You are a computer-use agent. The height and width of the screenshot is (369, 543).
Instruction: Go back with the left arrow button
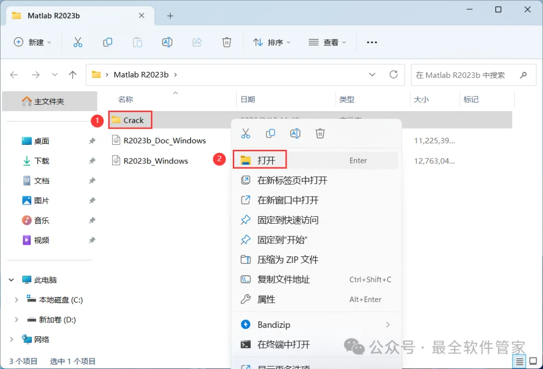click(x=14, y=75)
